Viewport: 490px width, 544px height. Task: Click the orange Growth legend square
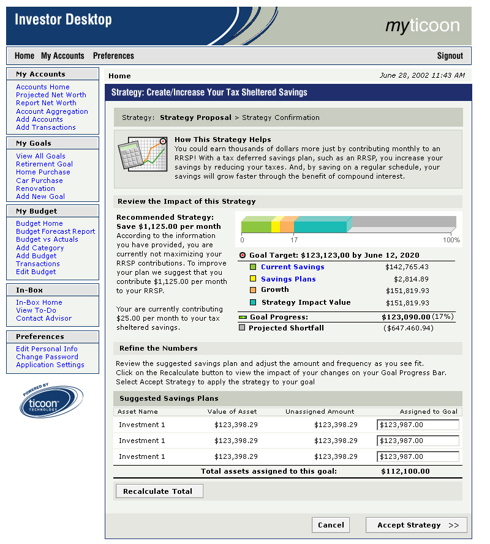[x=253, y=290]
